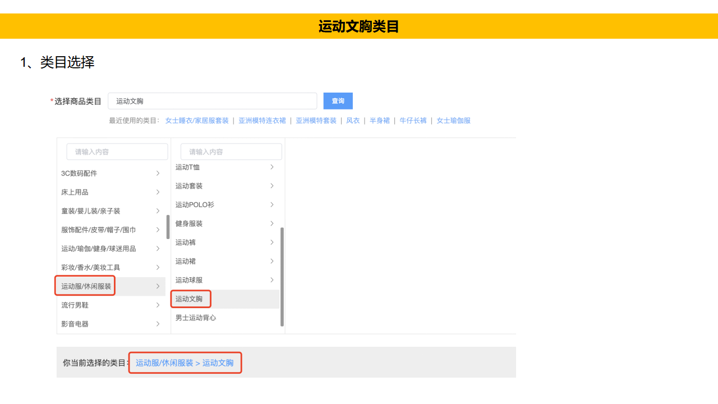
Task: Click the second column's vertical scrollbar
Action: coord(282,276)
